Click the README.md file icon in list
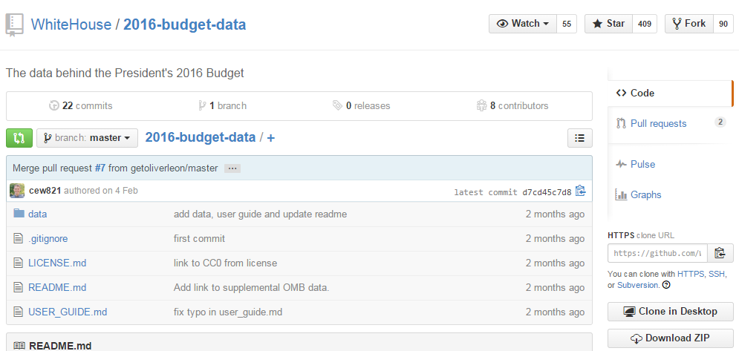The width and height of the screenshot is (739, 351). [x=19, y=287]
